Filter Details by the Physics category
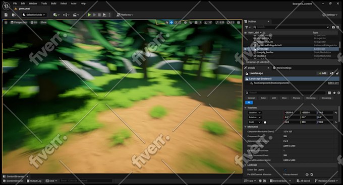This screenshot has height=185, width=343. 297,98
